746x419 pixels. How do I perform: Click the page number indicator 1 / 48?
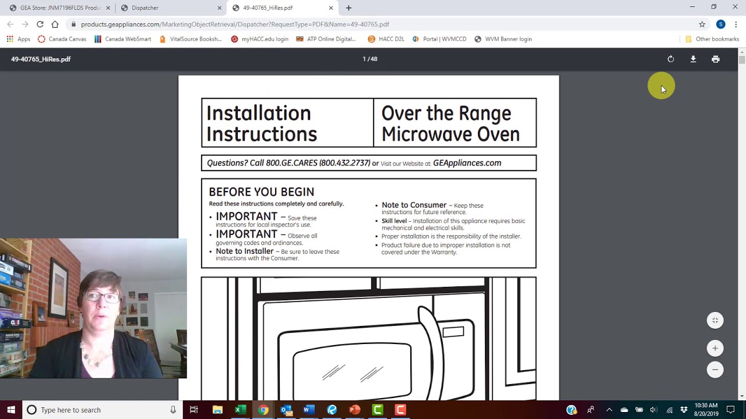(x=370, y=59)
